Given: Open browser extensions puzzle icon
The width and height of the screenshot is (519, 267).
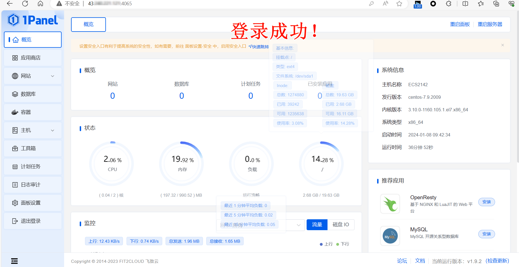Looking at the screenshot, I should 448,4.
